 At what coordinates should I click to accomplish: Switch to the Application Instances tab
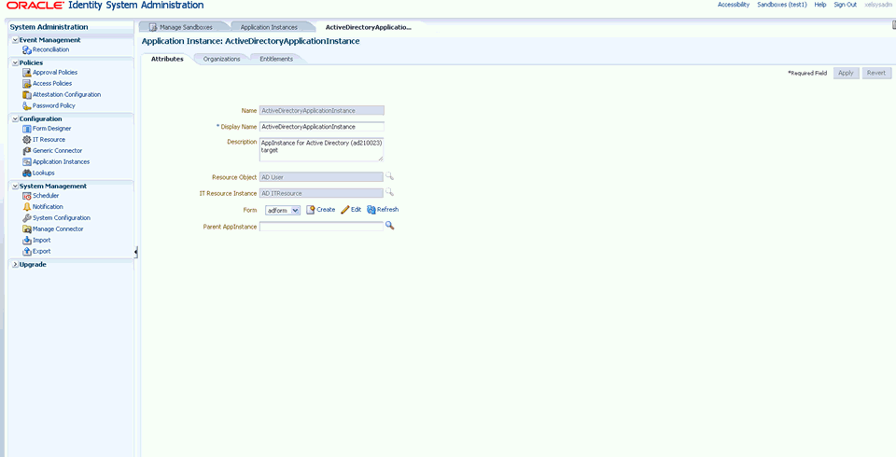[x=269, y=27]
